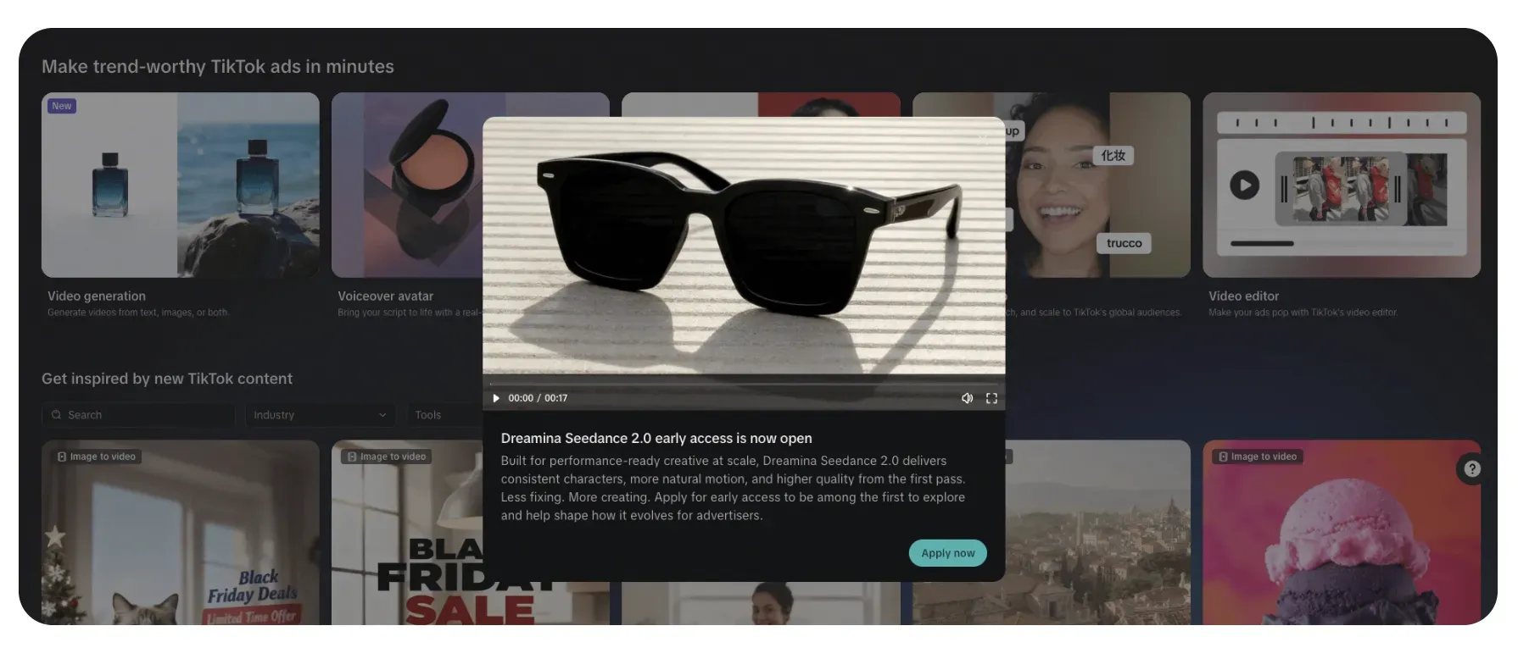Screen dimensions: 1518x659
Task: Open the Black Friday Sale video
Action: click(407, 532)
